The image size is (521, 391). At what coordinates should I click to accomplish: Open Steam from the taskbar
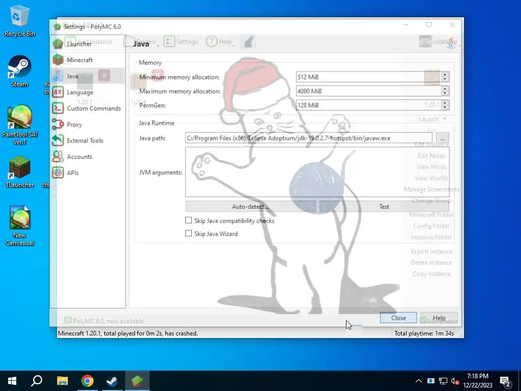[x=112, y=381]
